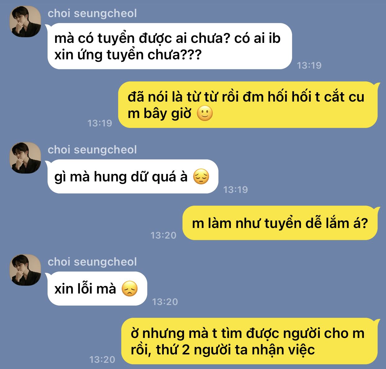Click the pensive emoji after "quá à"
Viewport: 386px width, 369px height.
(201, 177)
